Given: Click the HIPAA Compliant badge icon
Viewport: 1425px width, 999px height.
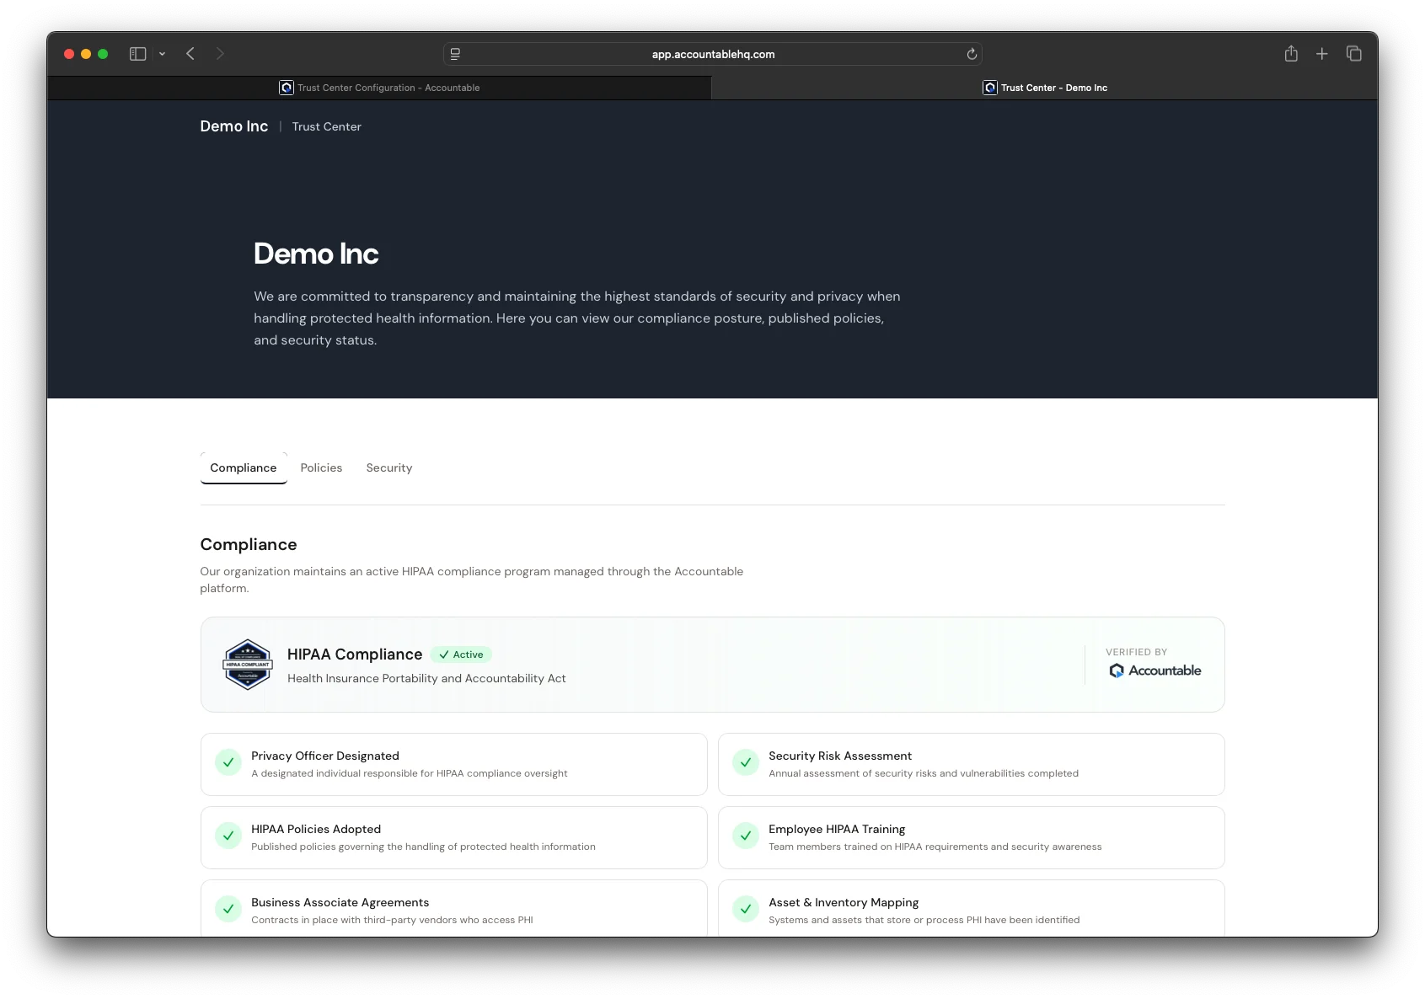Looking at the screenshot, I should (247, 664).
